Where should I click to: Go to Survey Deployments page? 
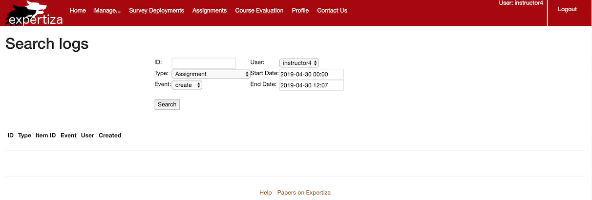(156, 10)
